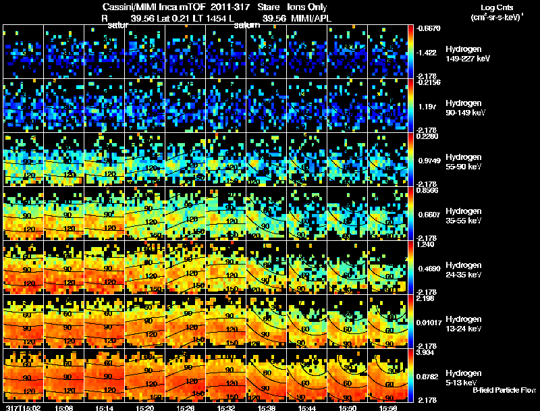Click the 'B-field Particle Flow' caption
The height and width of the screenshot is (411, 540).
pos(504,390)
